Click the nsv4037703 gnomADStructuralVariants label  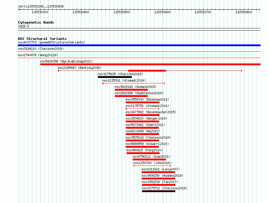click(x=52, y=42)
